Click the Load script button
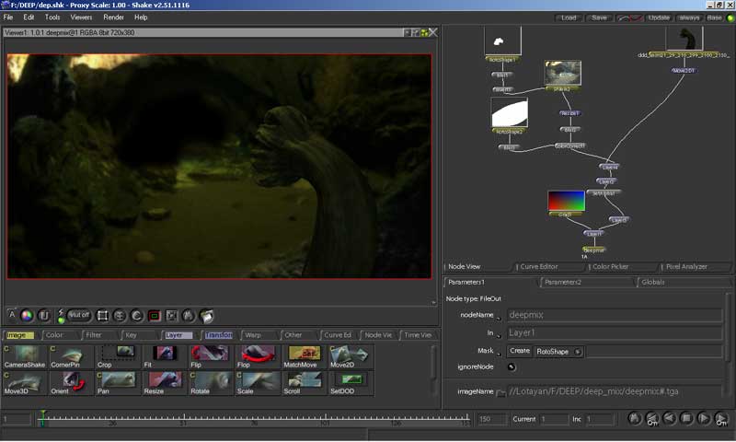The width and height of the screenshot is (736, 442). (x=569, y=17)
